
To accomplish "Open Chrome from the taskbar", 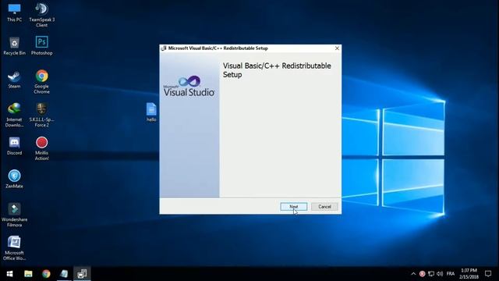I will point(46,274).
